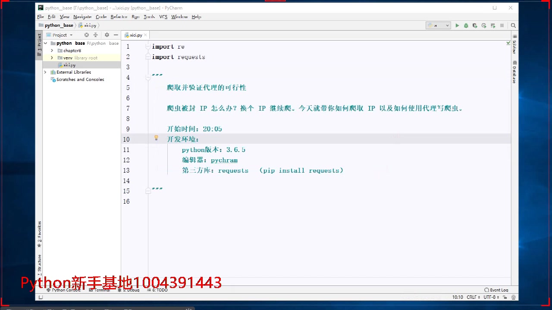Click the caret position 10:10 in status bar
The height and width of the screenshot is (310, 552).
(458, 297)
